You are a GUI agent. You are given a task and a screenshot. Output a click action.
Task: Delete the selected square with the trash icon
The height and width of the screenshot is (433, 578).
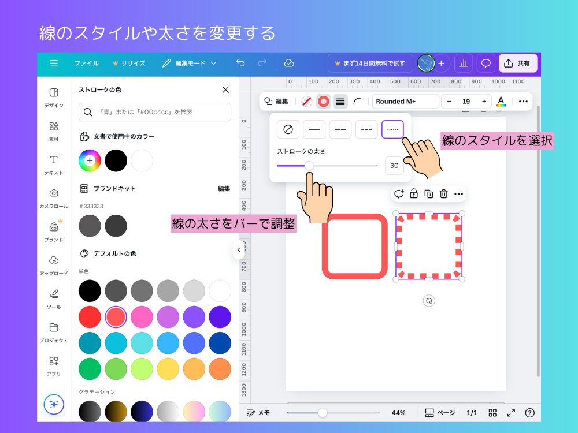click(x=443, y=194)
